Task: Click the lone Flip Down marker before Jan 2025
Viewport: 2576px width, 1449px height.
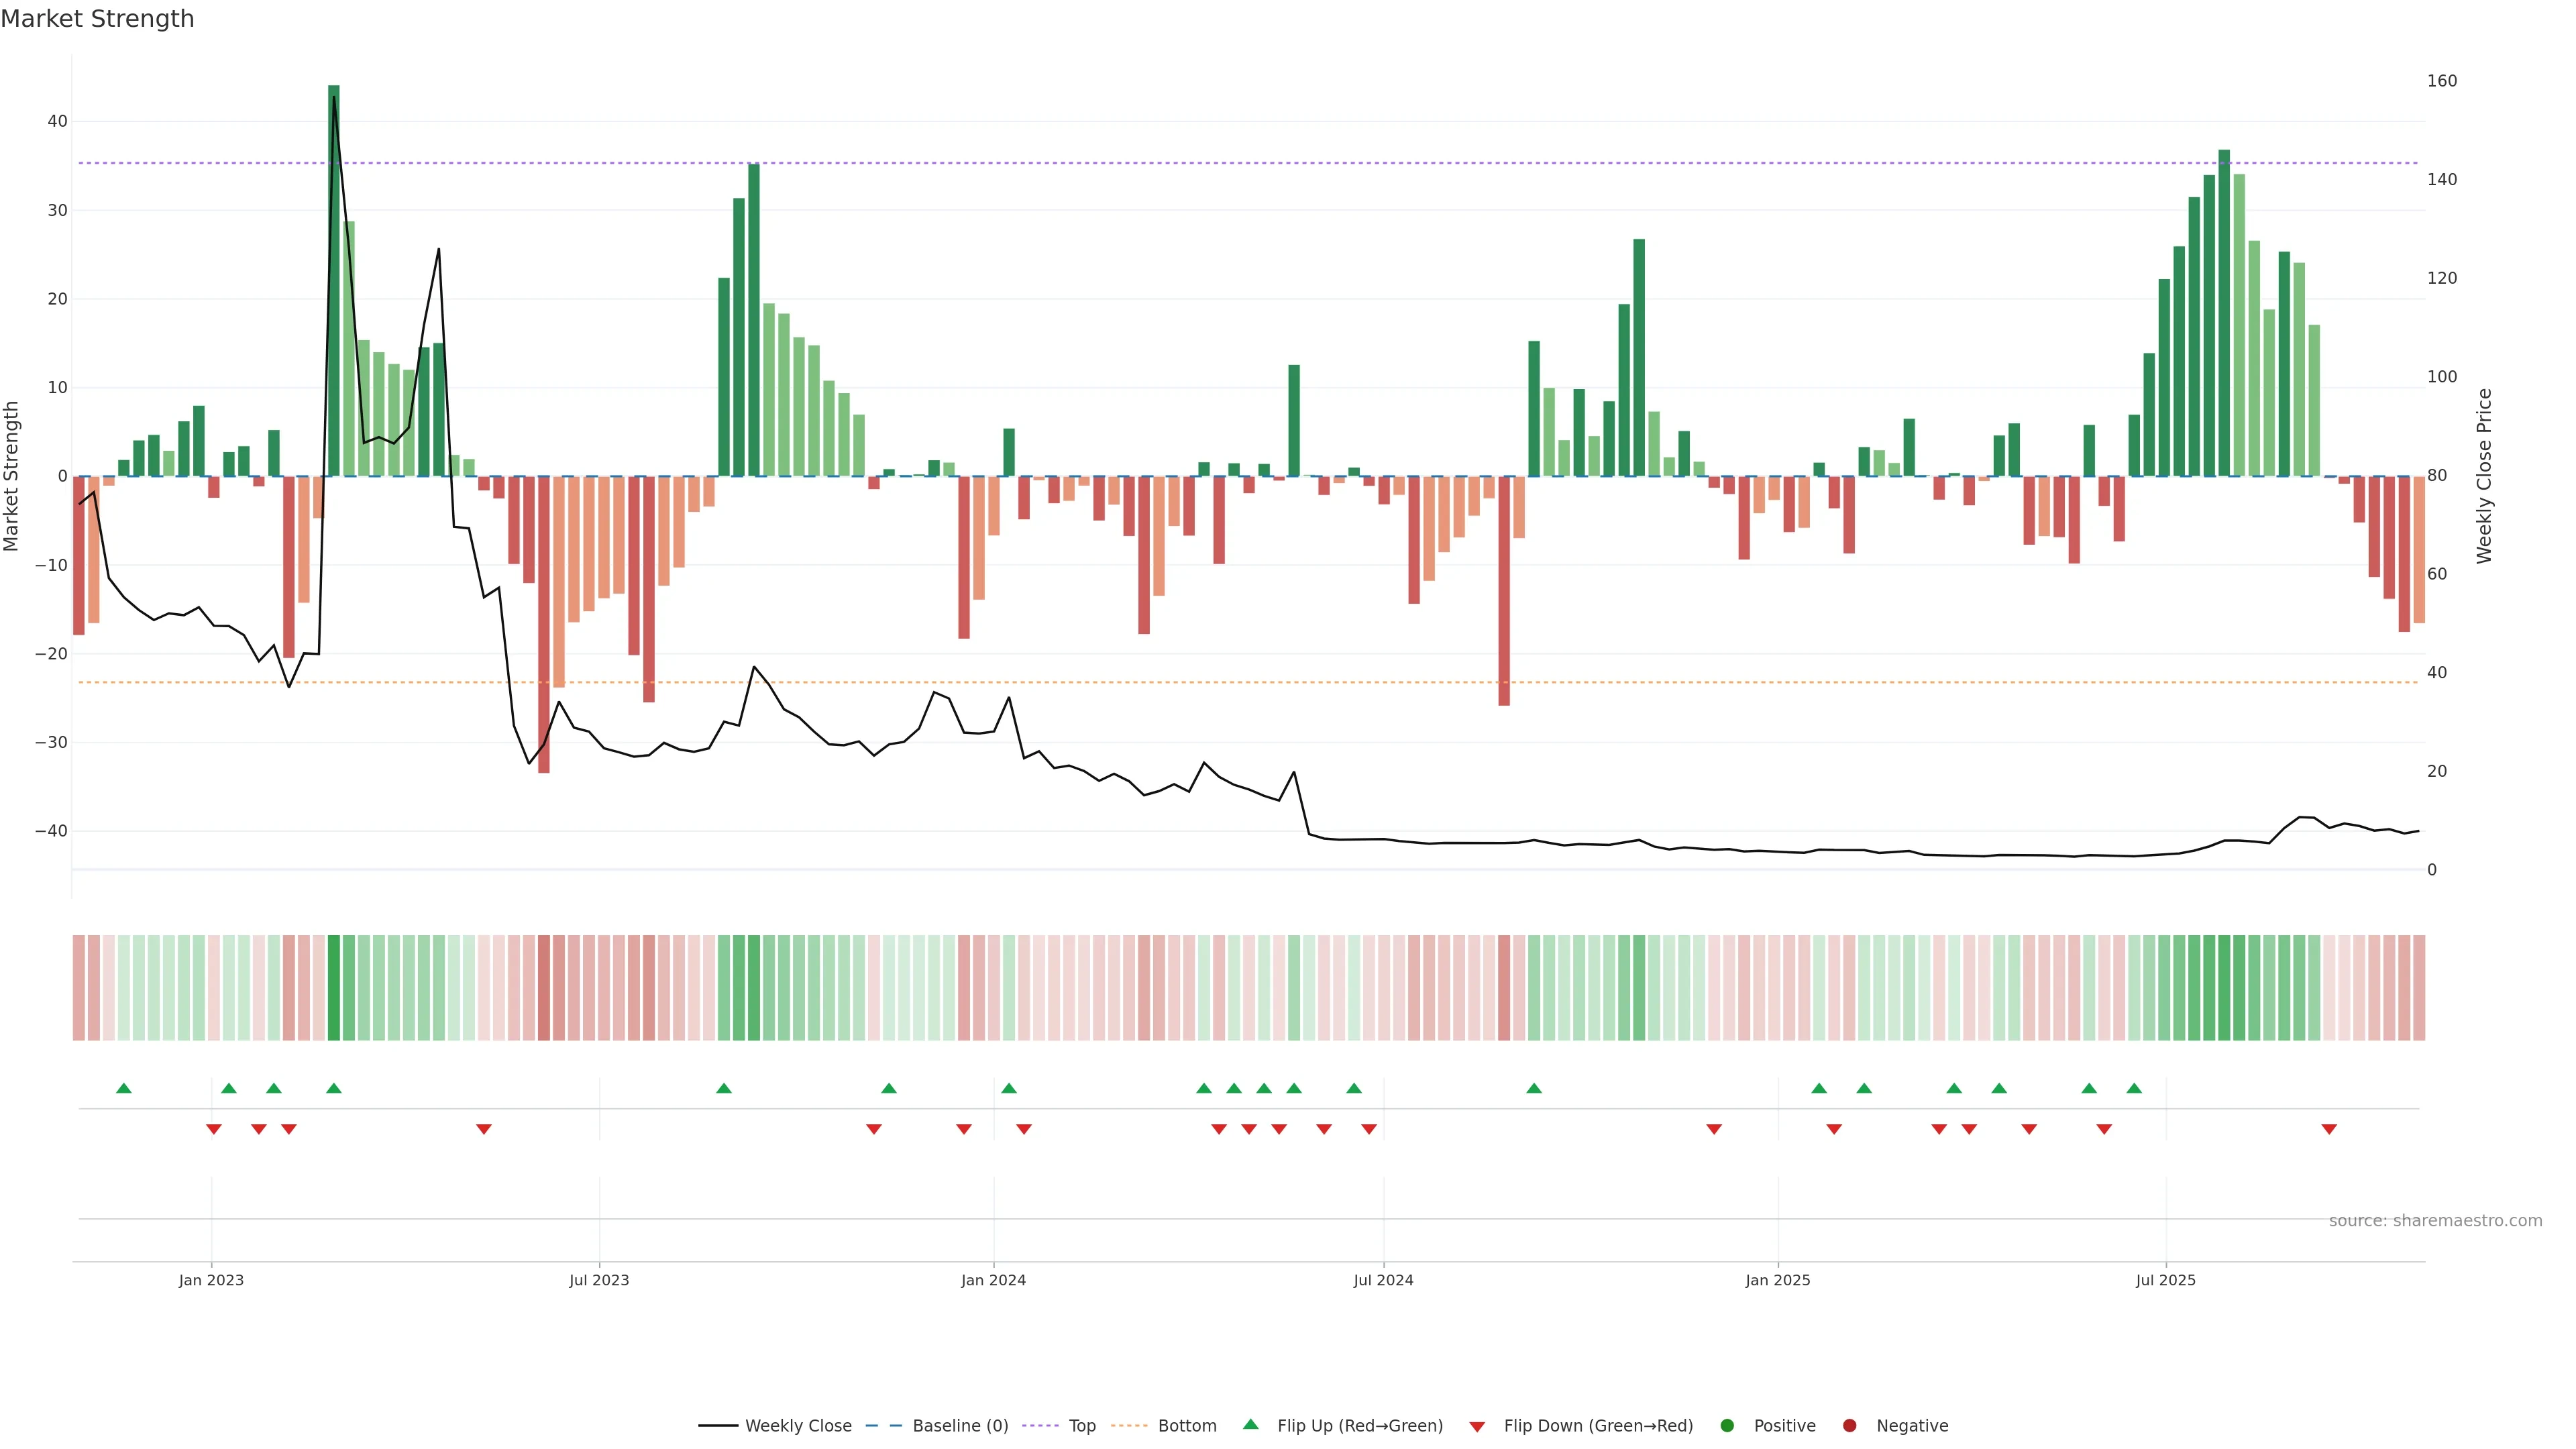Action: point(1714,1129)
